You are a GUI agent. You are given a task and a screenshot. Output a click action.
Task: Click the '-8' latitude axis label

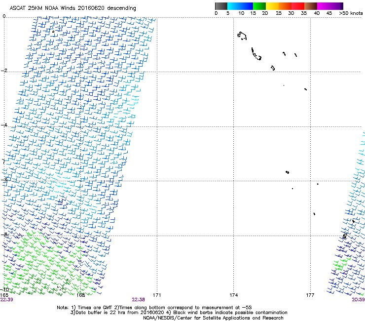4,234
